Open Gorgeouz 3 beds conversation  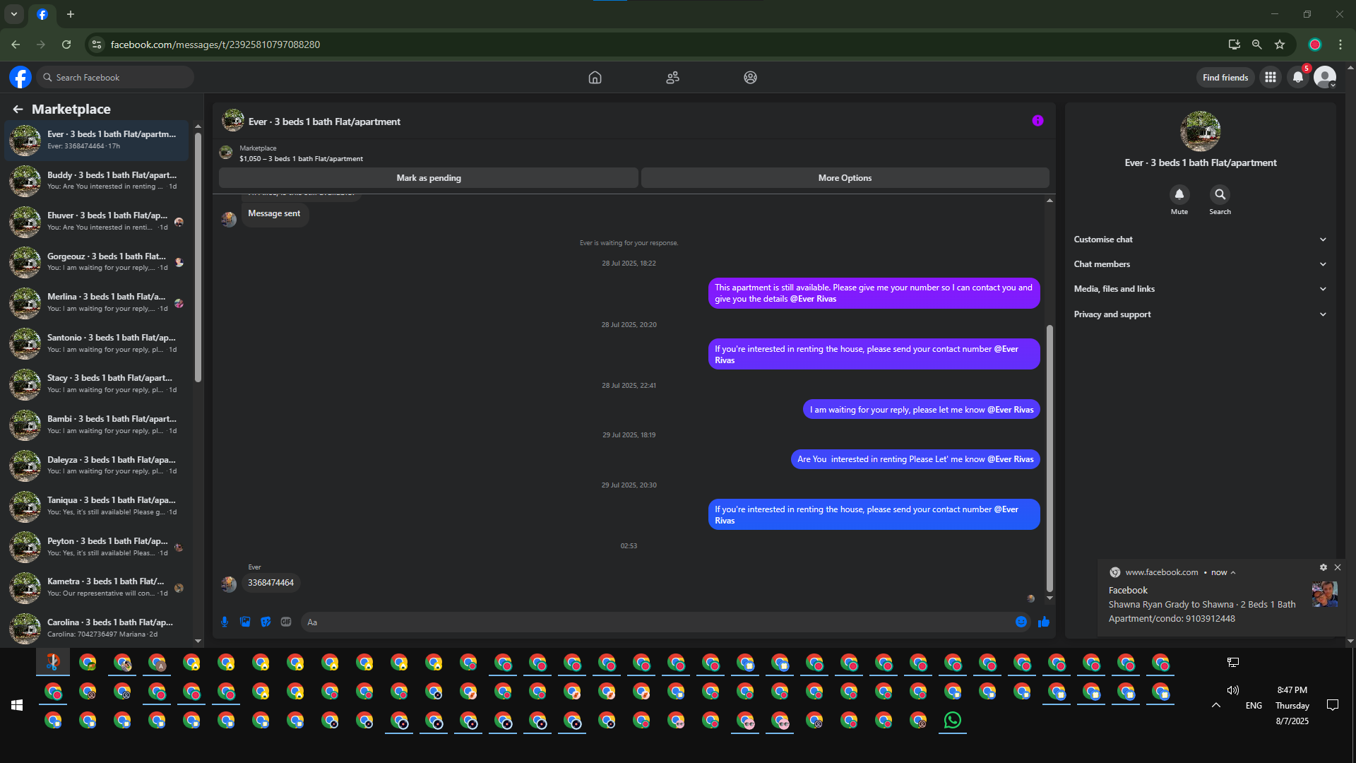(97, 262)
